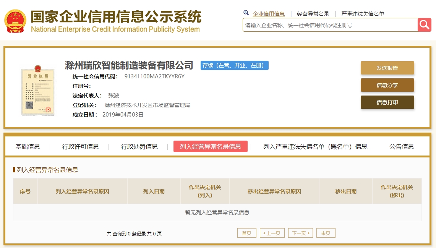Click the 存续（在营、开业、在册）status badge
The width and height of the screenshot is (436, 248).
click(x=234, y=65)
